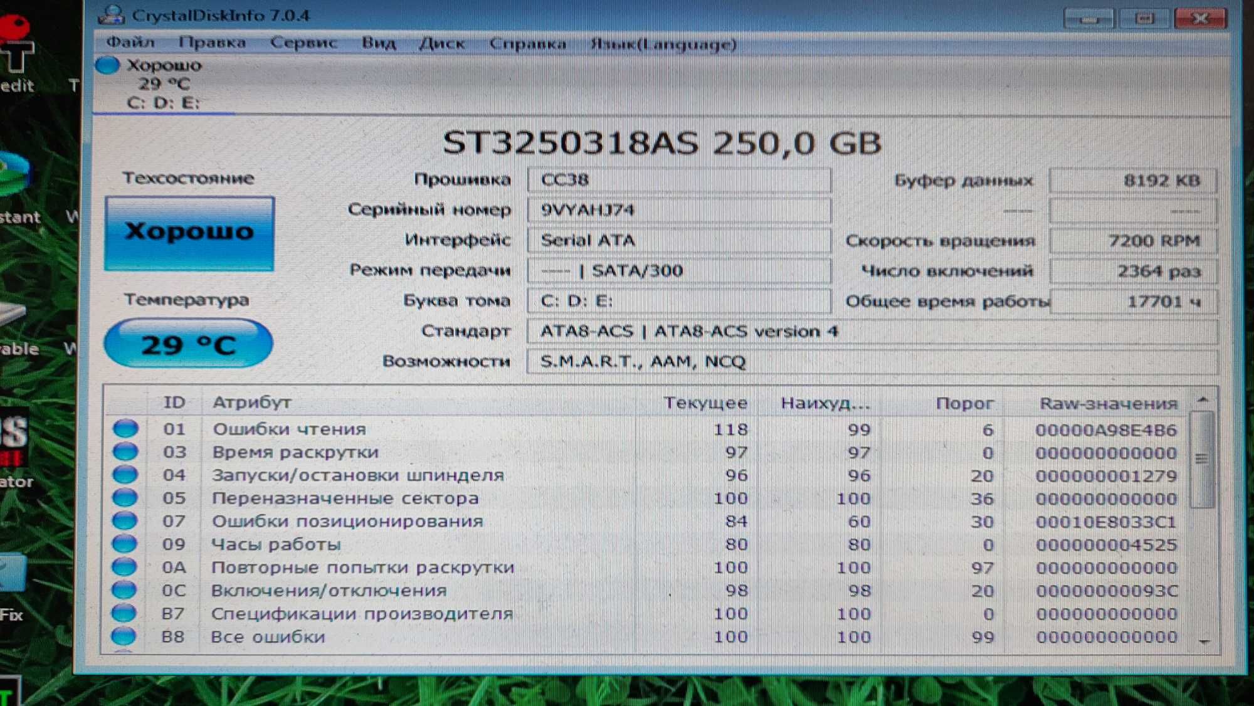Click status circle for B8 Все ошибки
This screenshot has height=706, width=1254.
124,636
